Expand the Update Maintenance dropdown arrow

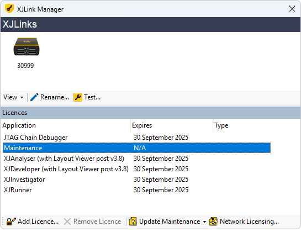coord(205,222)
